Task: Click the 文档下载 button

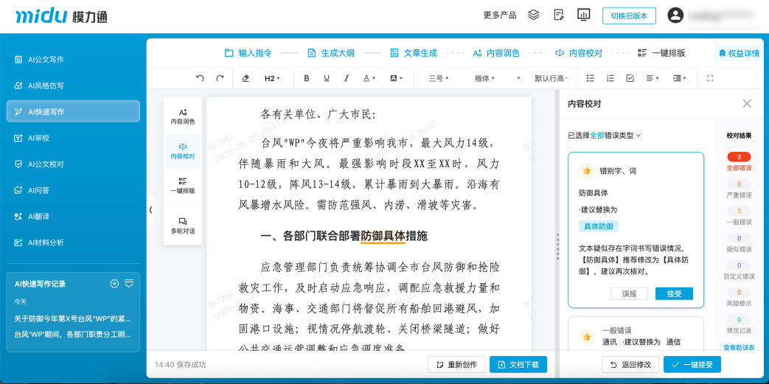Action: [x=518, y=364]
